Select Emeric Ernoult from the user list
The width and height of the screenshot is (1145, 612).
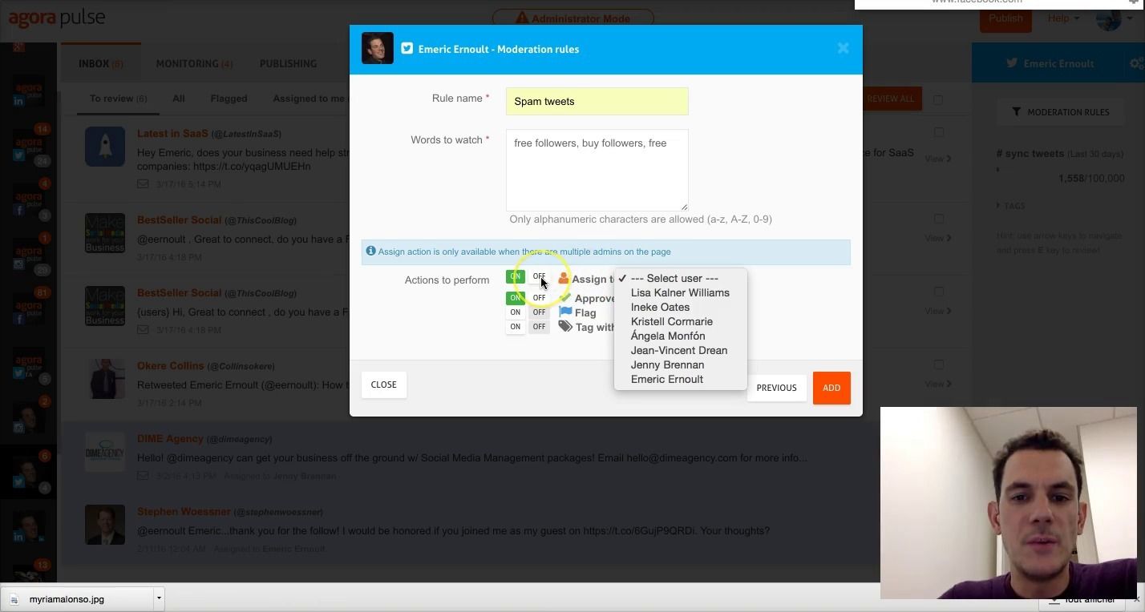[666, 380]
